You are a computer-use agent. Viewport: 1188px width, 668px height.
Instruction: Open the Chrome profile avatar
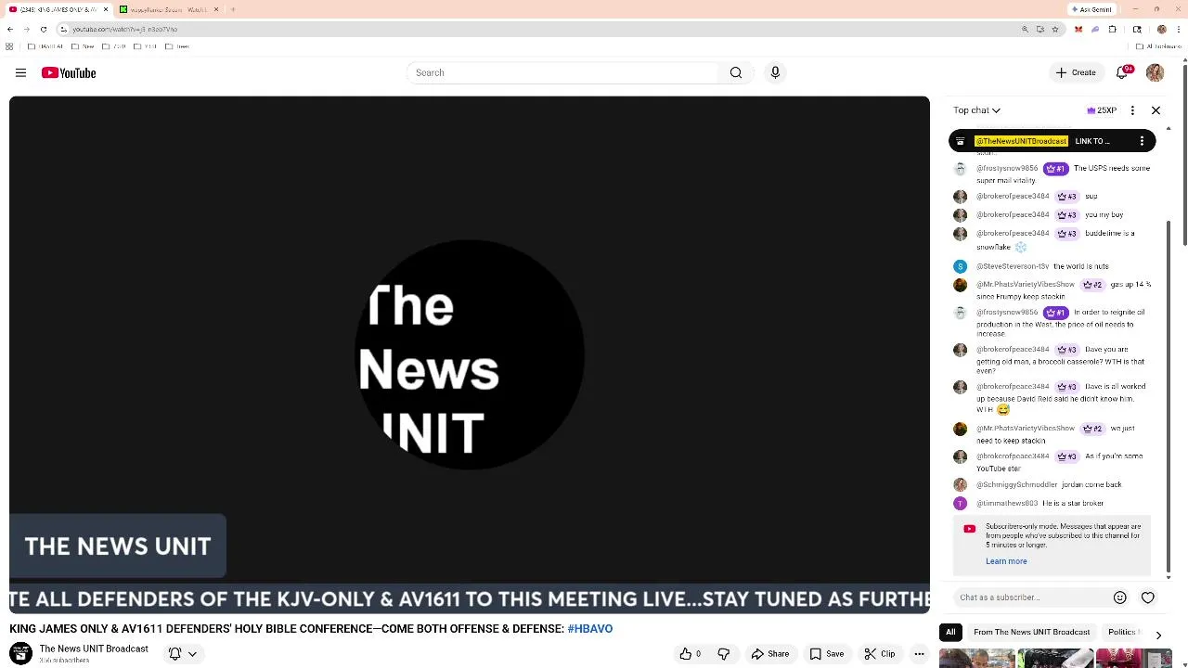coord(1161,29)
